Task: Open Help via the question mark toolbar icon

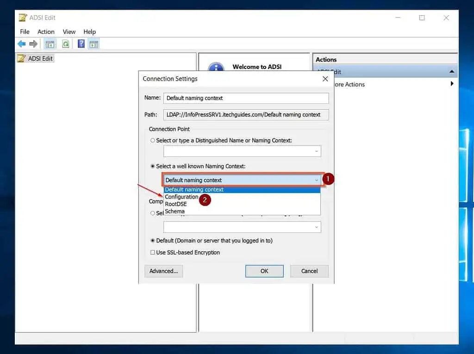Action: 81,44
